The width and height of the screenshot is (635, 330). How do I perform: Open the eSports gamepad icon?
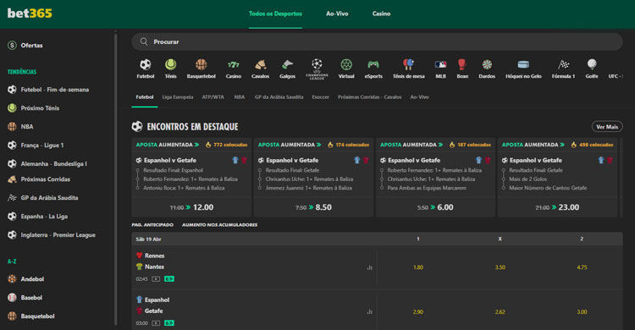[373, 64]
